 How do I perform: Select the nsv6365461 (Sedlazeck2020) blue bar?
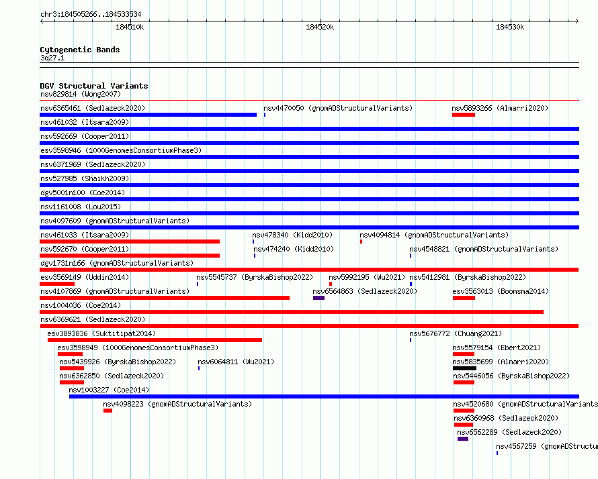pyautogui.click(x=148, y=115)
